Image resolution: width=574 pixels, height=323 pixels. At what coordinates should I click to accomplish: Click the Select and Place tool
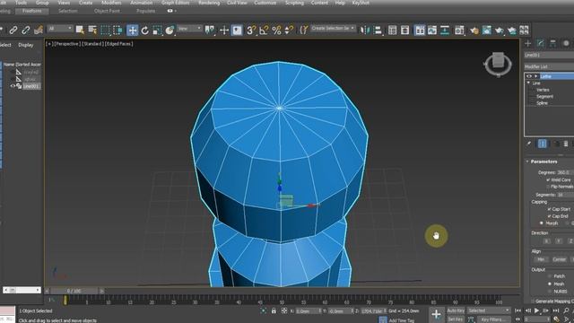(170, 30)
